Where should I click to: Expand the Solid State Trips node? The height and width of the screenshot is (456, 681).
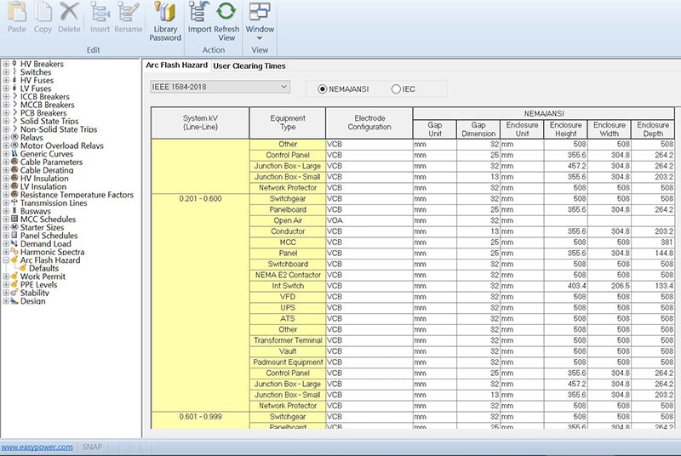pyautogui.click(x=6, y=121)
